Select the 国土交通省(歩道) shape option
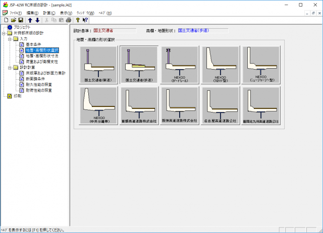The image size is (323, 233). pyautogui.click(x=138, y=65)
